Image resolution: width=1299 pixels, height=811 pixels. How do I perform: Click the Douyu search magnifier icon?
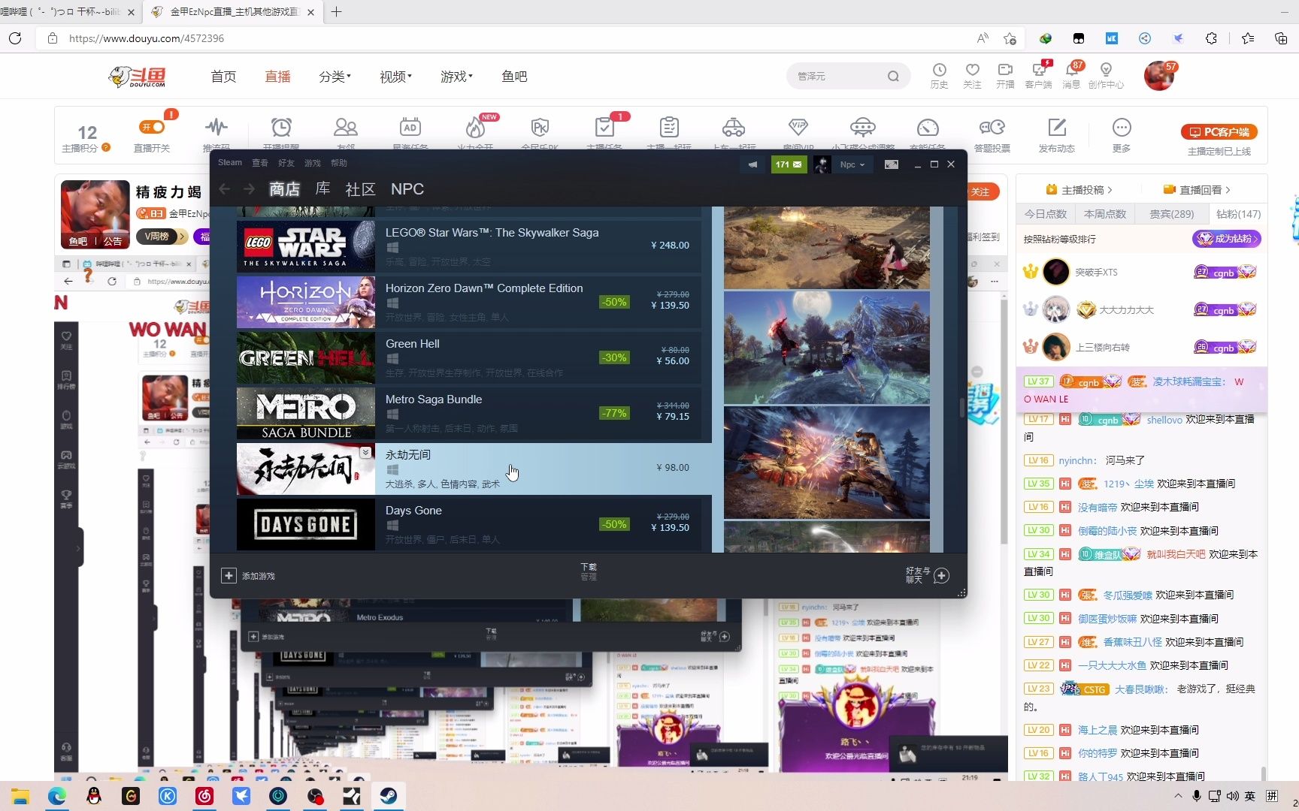pyautogui.click(x=893, y=76)
